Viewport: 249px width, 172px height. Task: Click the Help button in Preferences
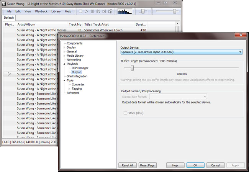175,165
